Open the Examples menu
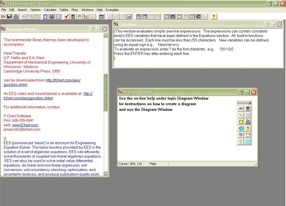The height and width of the screenshot is (206, 286). [112, 10]
